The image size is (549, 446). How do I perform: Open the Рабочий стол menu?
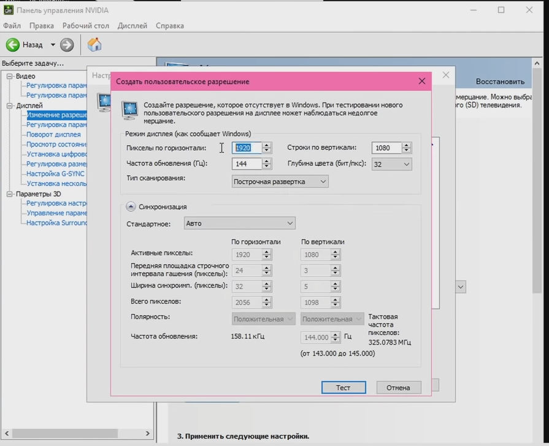coord(86,26)
